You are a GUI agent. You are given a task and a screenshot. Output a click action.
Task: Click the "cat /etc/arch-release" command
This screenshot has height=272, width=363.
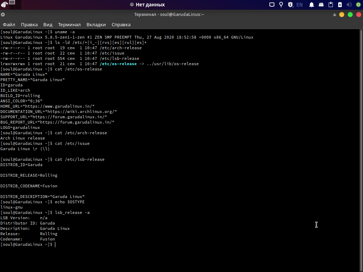[x=81, y=133]
